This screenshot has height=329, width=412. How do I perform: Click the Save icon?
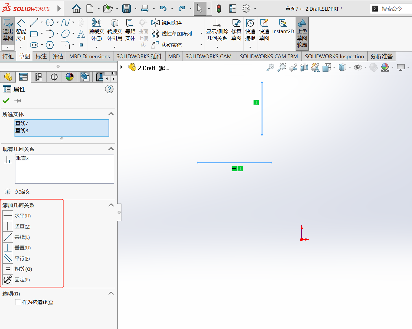[x=126, y=9]
